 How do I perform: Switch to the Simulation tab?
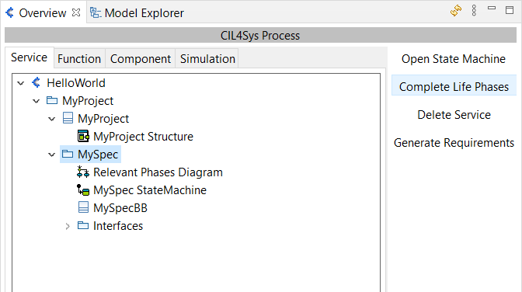coord(207,58)
